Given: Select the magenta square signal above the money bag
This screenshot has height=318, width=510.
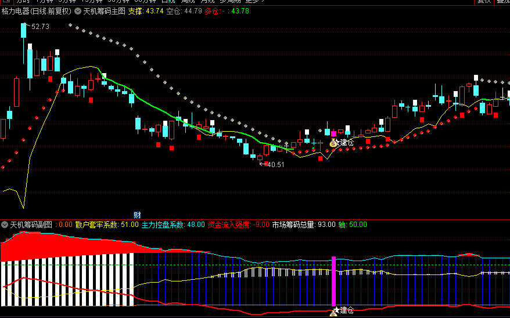Looking at the screenshot, I should [334, 134].
